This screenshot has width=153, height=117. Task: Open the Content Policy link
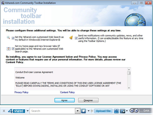[67, 92]
